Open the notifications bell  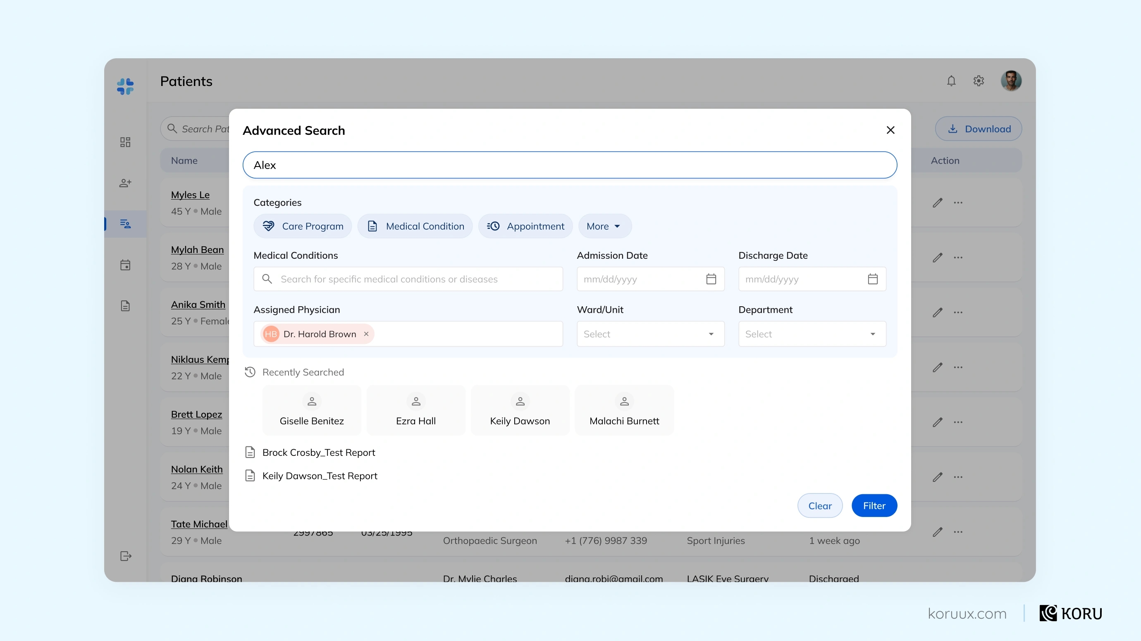click(x=951, y=81)
